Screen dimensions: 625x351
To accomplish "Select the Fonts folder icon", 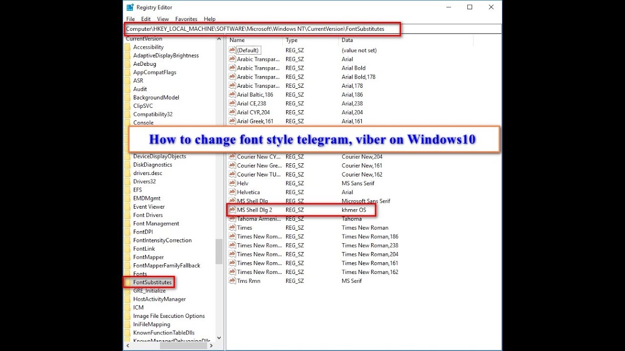I will pos(127,274).
